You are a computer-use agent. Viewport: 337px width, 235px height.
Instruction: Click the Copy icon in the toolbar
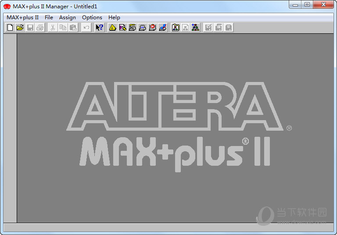point(63,28)
